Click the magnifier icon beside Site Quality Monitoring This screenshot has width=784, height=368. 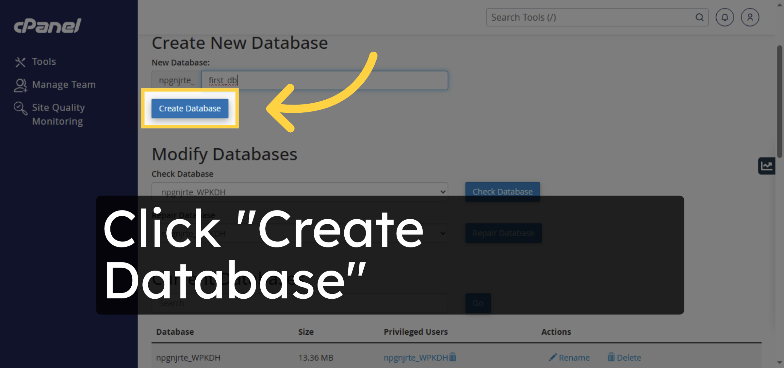coord(20,108)
